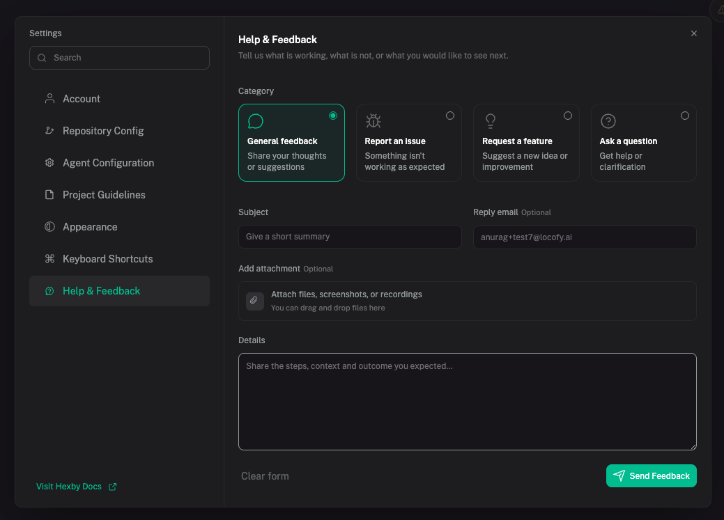The width and height of the screenshot is (724, 520).
Task: Click the Account person icon
Action: point(49,98)
